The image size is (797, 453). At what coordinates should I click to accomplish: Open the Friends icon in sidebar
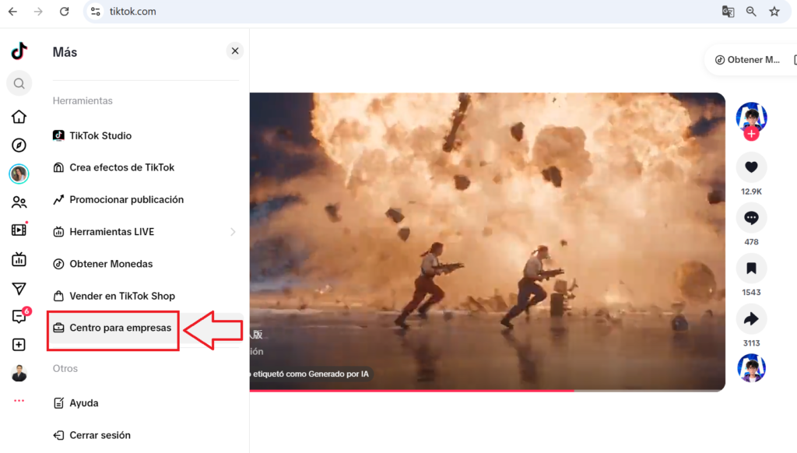pyautogui.click(x=19, y=202)
